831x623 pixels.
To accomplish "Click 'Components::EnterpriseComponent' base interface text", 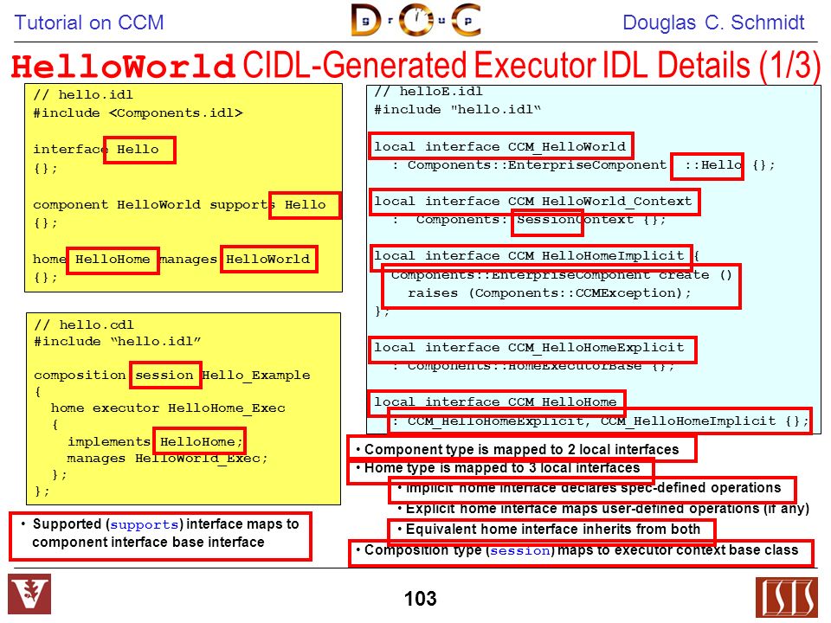I will point(537,165).
